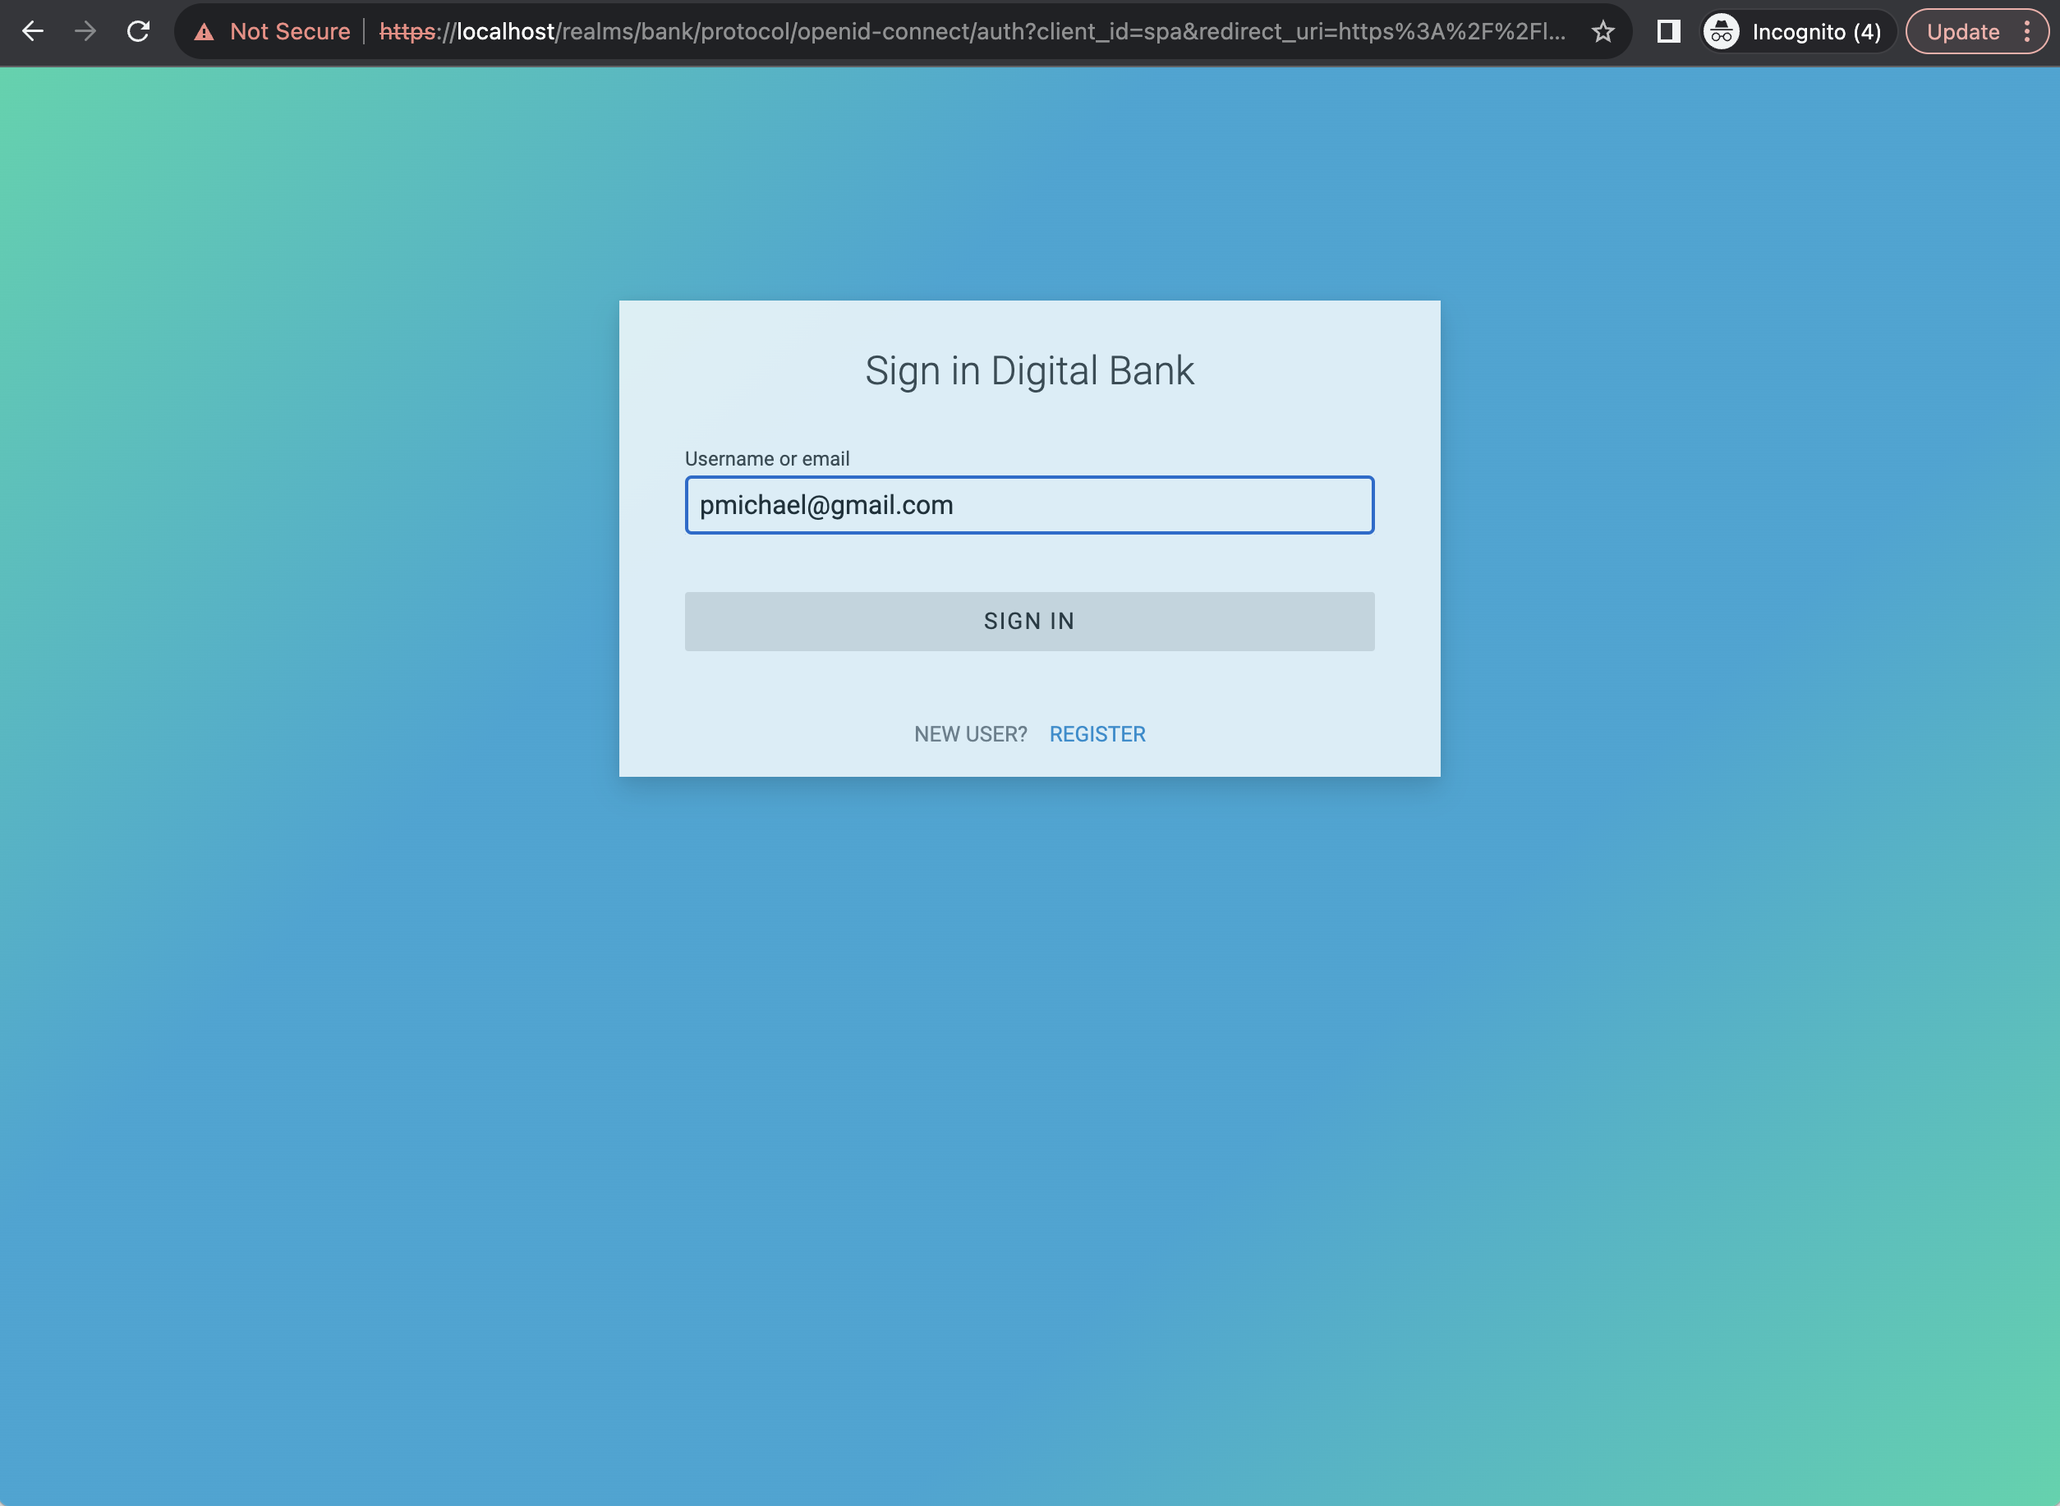Screen dimensions: 2060x1506
Task: Reload the Digital Bank login page
Action: click(139, 32)
